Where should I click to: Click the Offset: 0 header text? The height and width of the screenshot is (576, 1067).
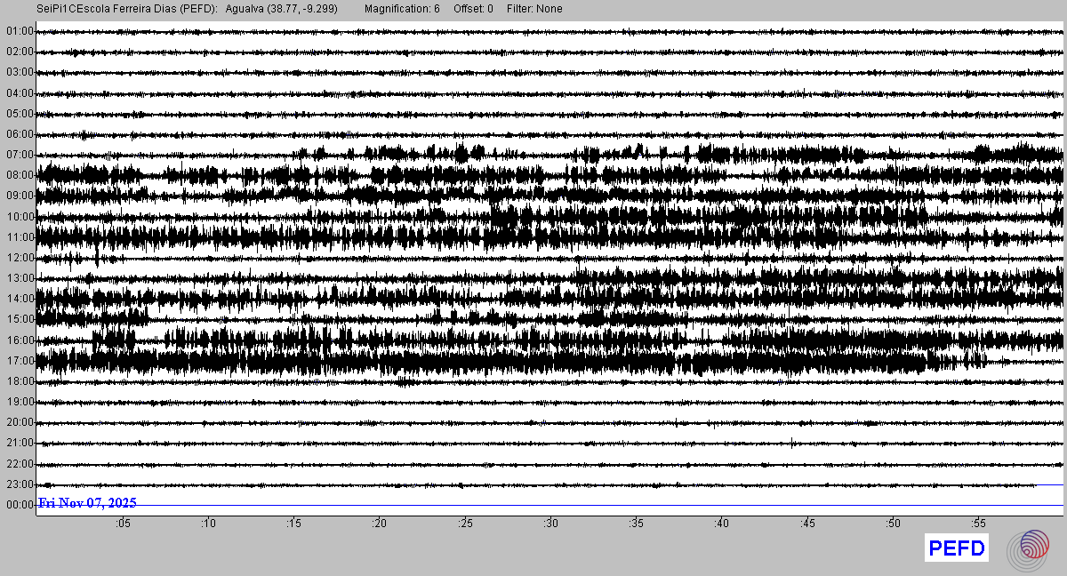(472, 9)
